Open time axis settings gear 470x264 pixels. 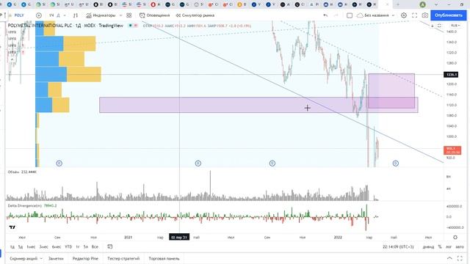455,237
